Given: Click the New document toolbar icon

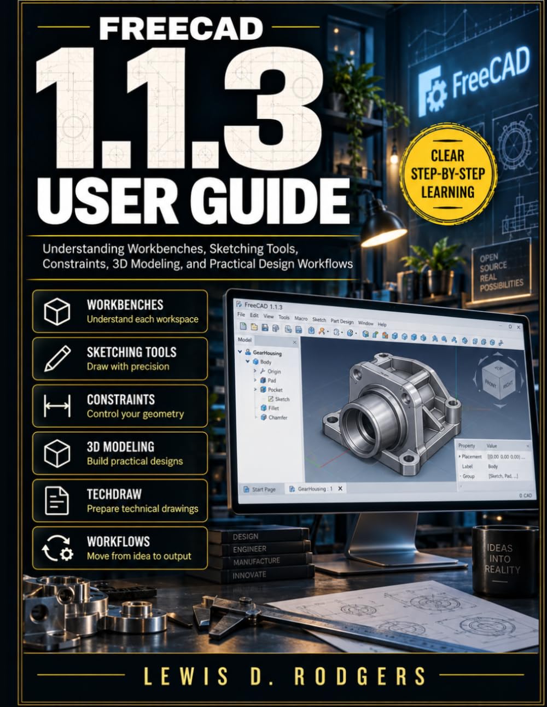Looking at the screenshot, I should 243,326.
